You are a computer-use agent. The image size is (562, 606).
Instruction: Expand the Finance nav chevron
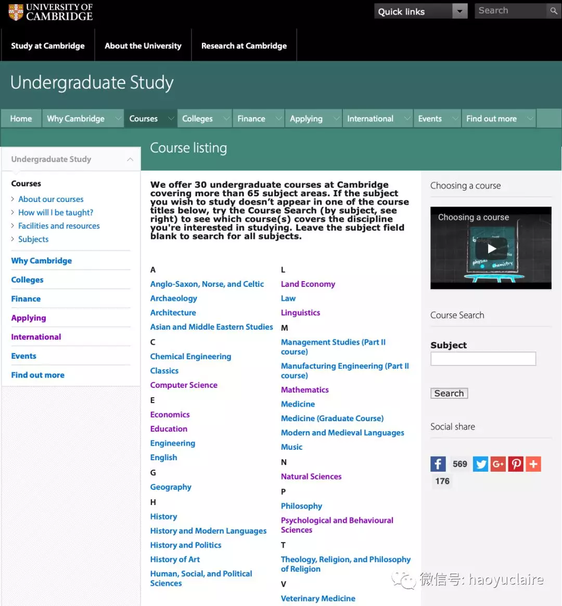[278, 119]
